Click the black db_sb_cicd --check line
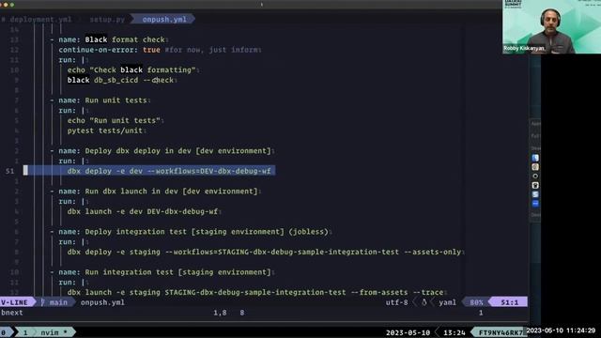 pos(120,80)
